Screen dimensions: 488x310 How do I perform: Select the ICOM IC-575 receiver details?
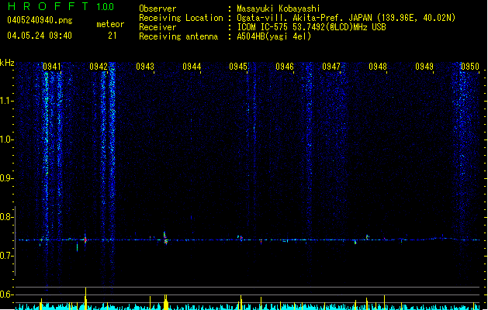311,27
